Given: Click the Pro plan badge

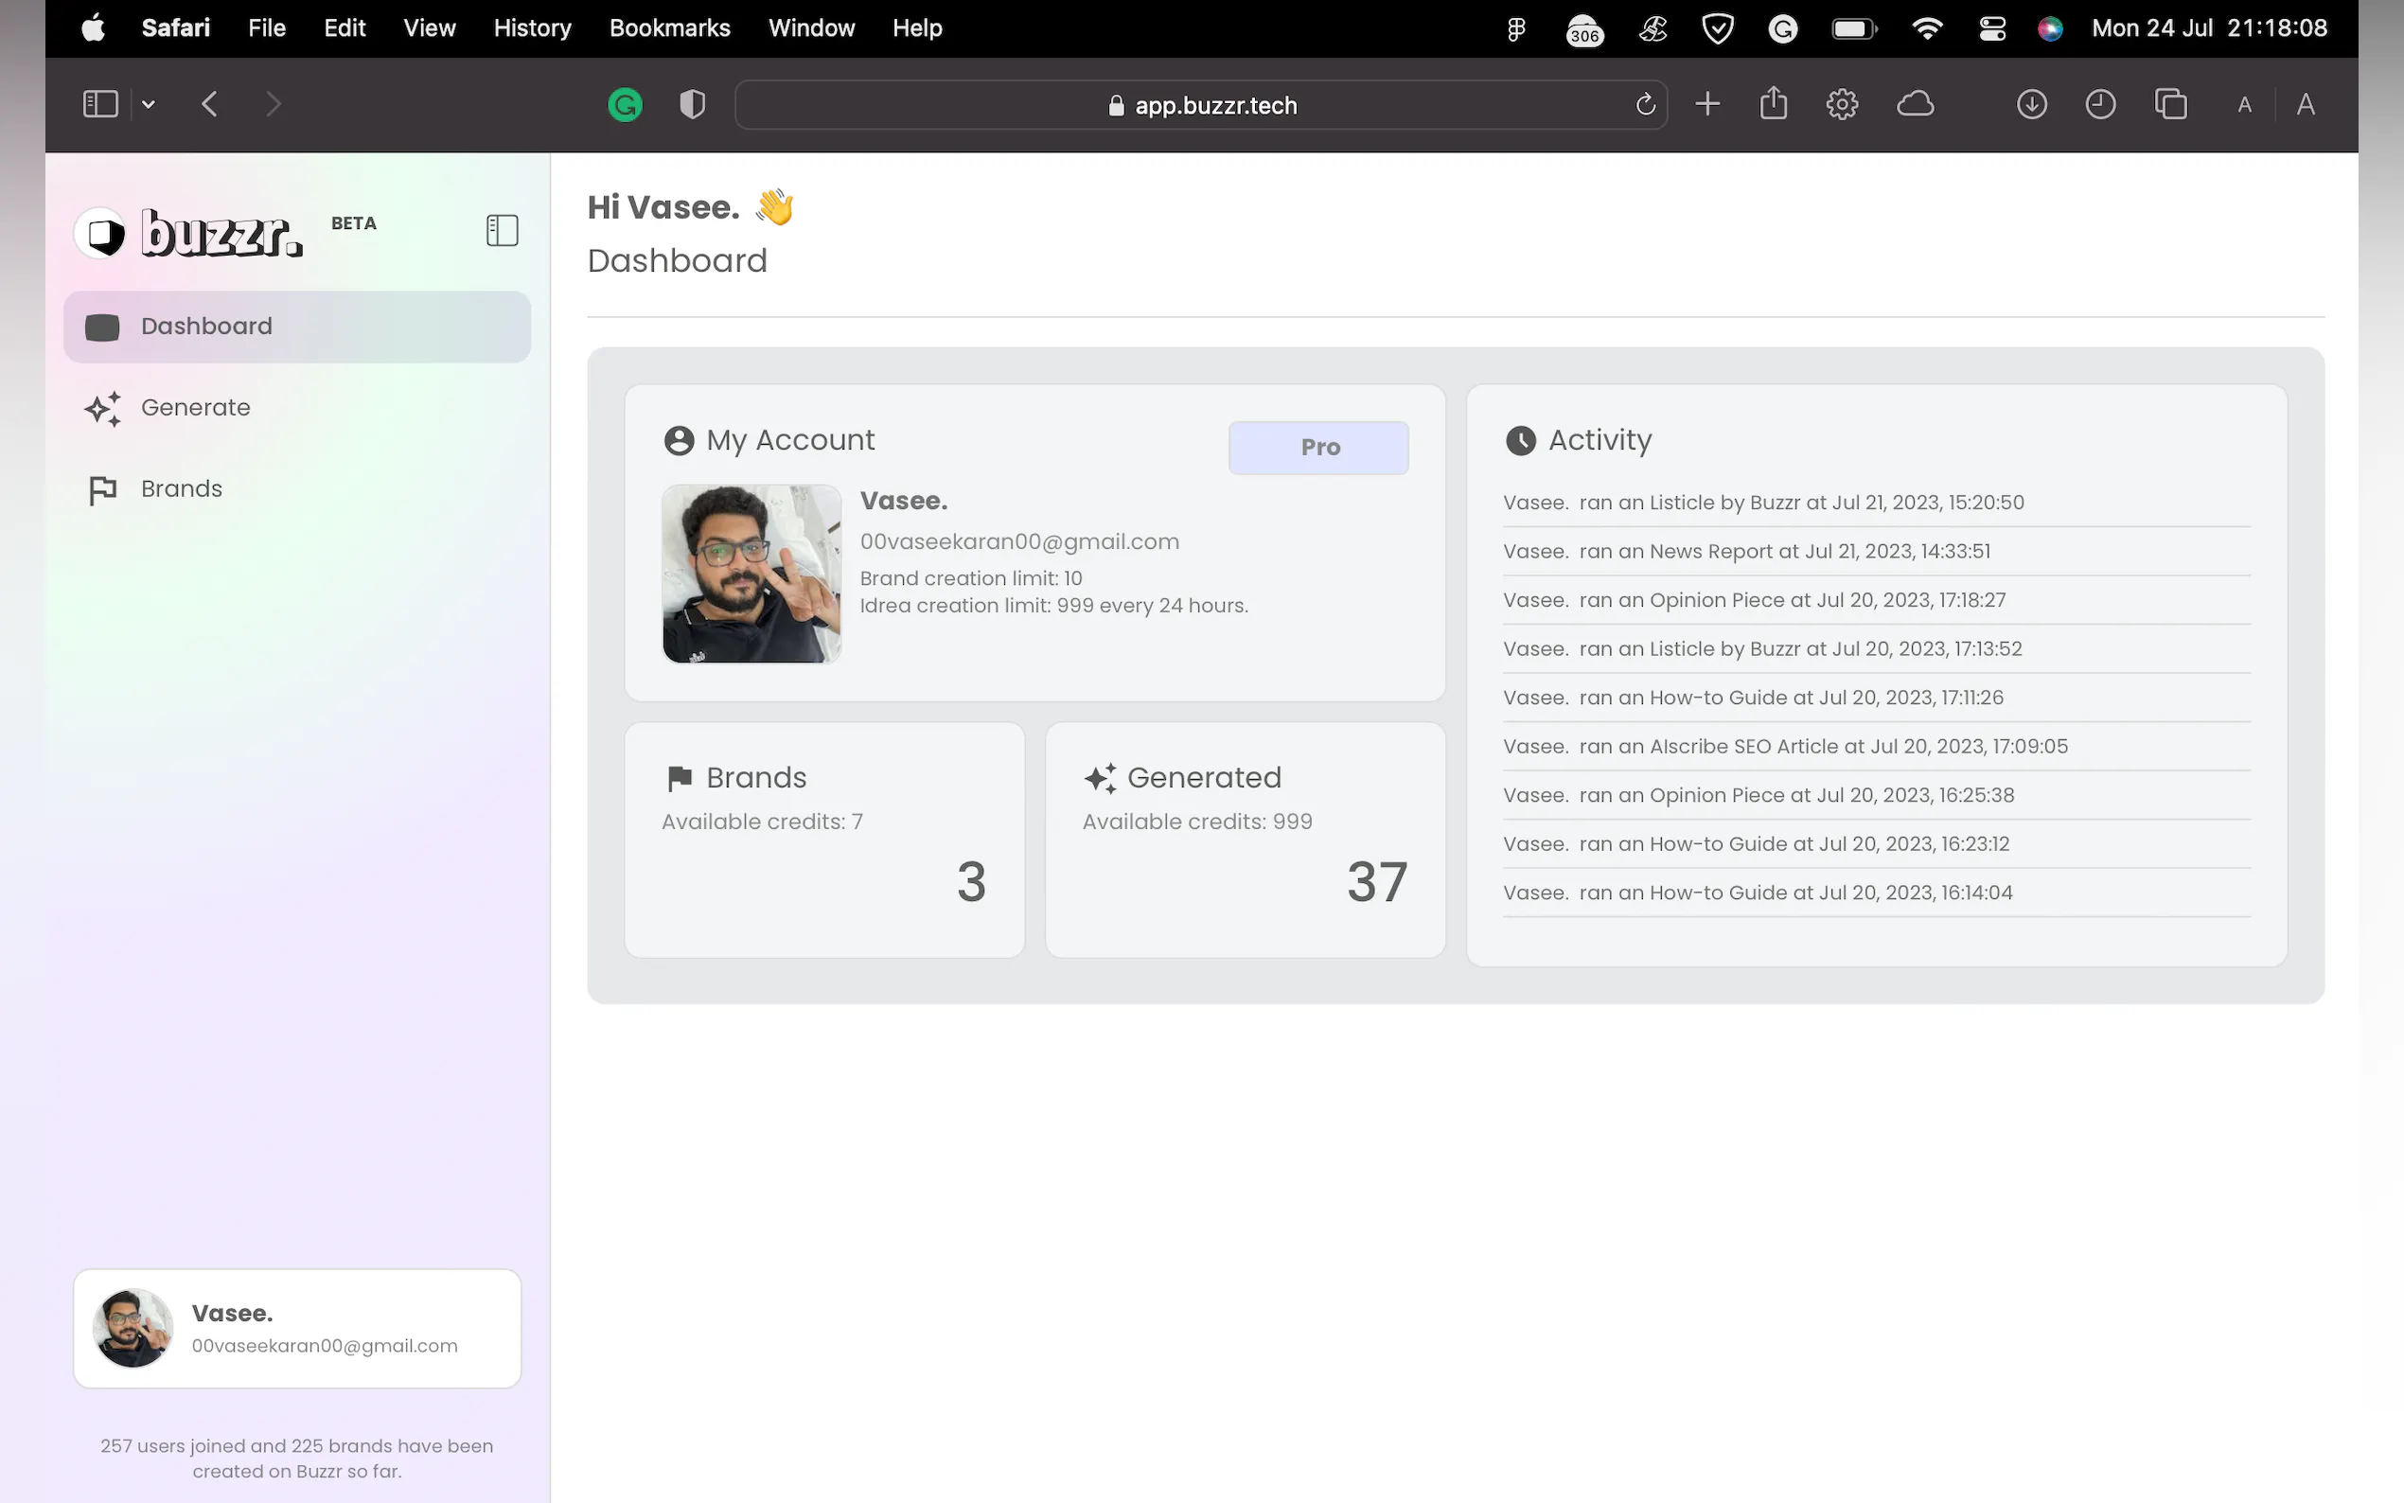Looking at the screenshot, I should 1317,448.
